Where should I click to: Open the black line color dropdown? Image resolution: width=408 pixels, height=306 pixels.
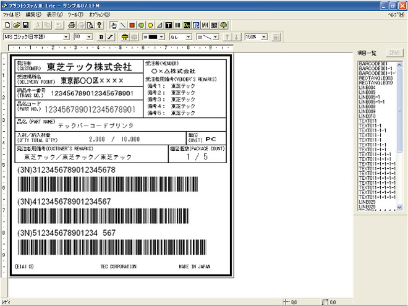coord(163,37)
